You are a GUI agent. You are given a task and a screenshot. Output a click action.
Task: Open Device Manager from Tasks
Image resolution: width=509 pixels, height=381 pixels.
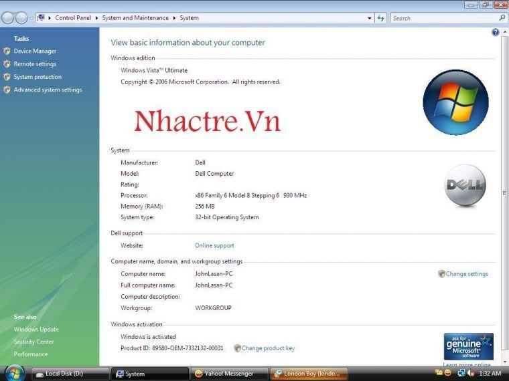tap(35, 51)
